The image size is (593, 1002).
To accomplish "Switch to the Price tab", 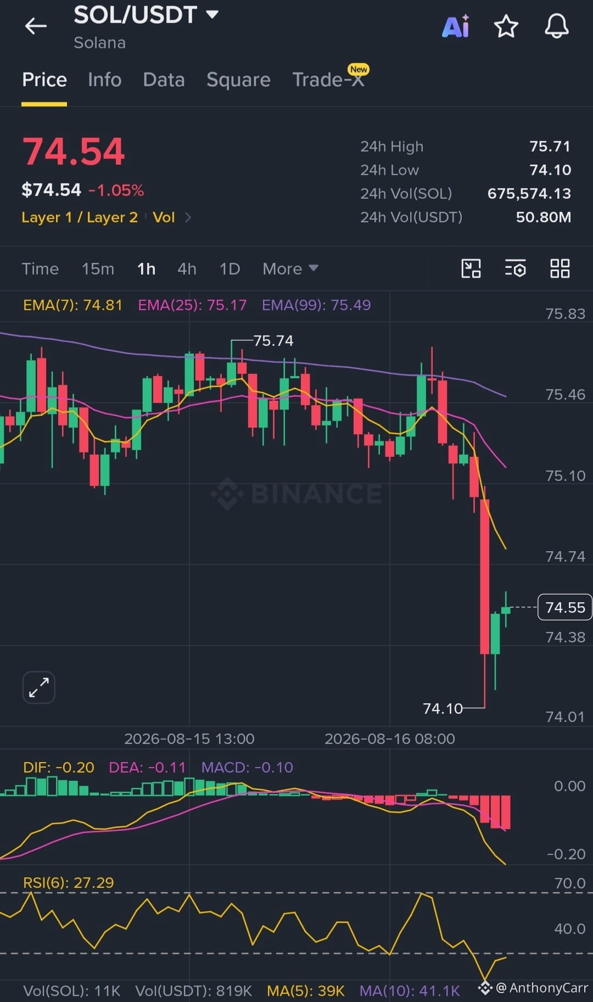I will pos(44,80).
